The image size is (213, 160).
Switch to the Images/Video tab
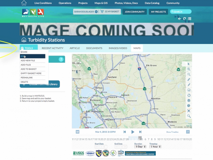(x=118, y=48)
